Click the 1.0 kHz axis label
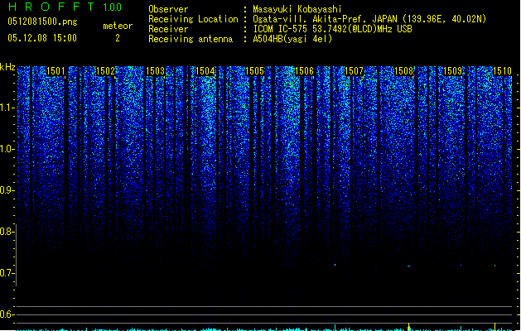The height and width of the screenshot is (331, 521). [7, 149]
